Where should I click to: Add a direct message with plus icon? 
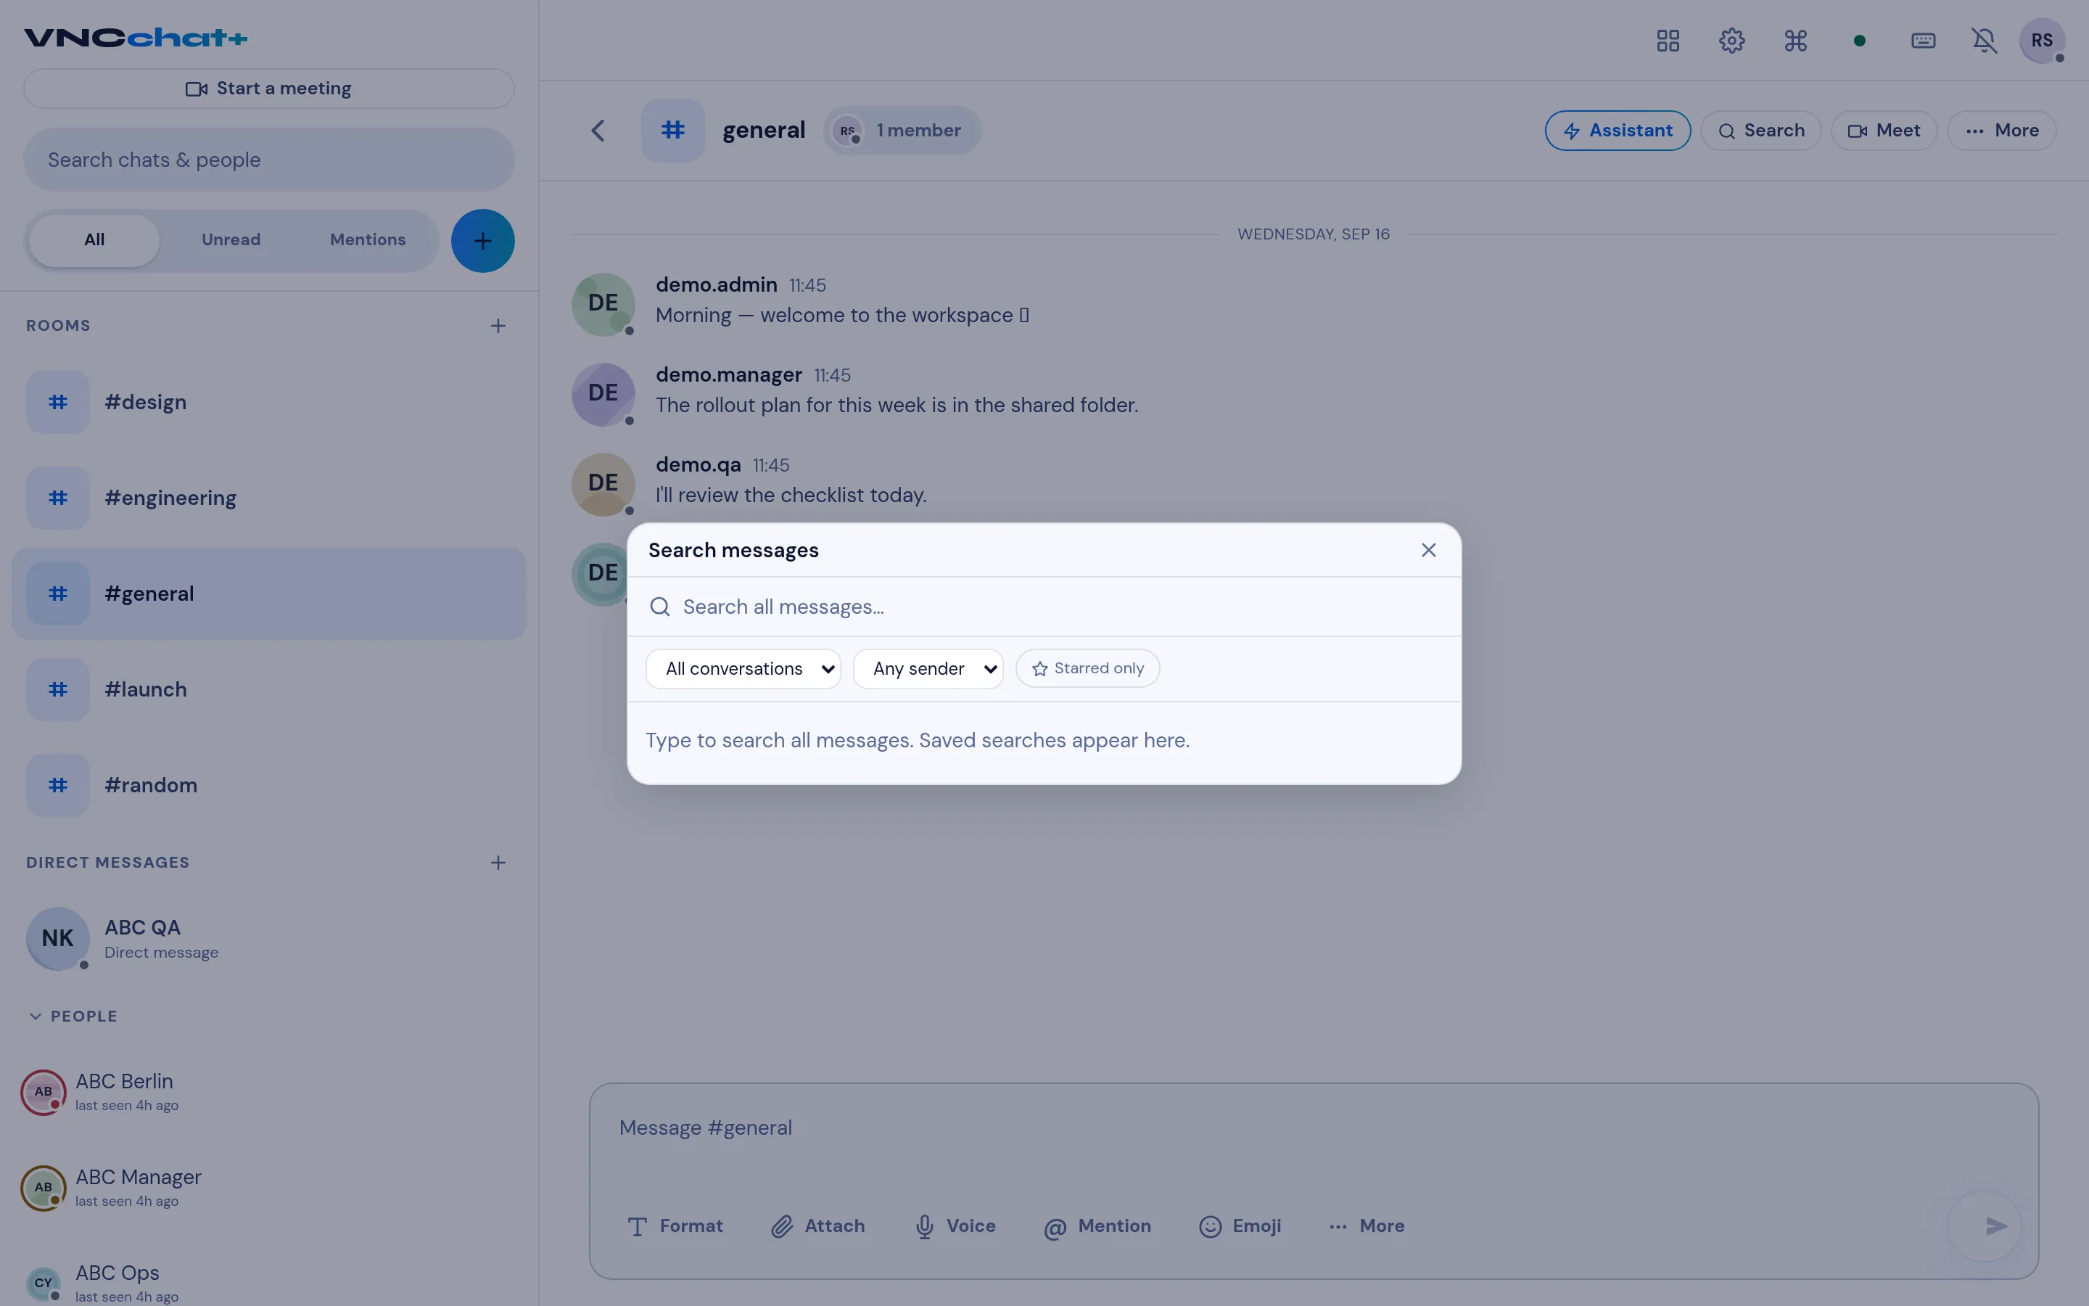coord(498,863)
